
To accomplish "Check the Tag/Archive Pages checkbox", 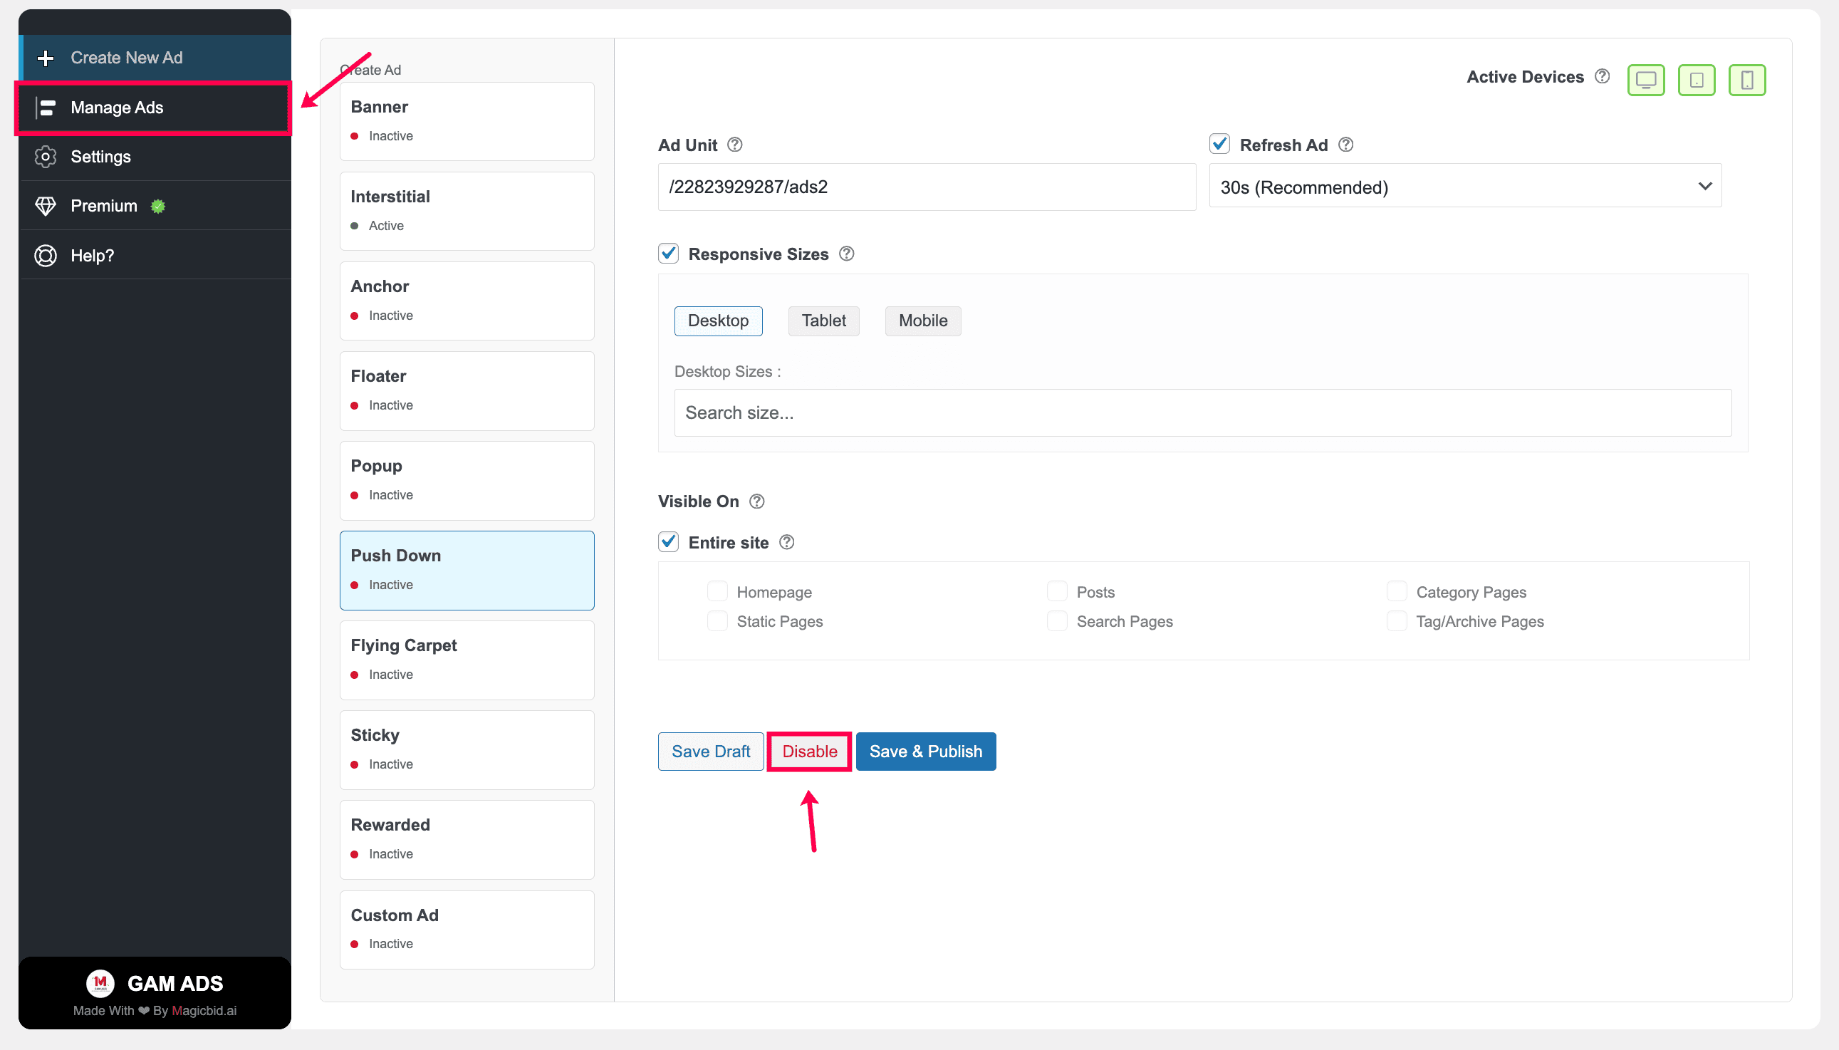I will (x=1397, y=621).
